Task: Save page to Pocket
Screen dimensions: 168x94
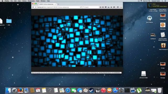Action: pos(106,7)
